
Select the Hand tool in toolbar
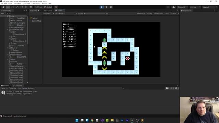(3, 7)
